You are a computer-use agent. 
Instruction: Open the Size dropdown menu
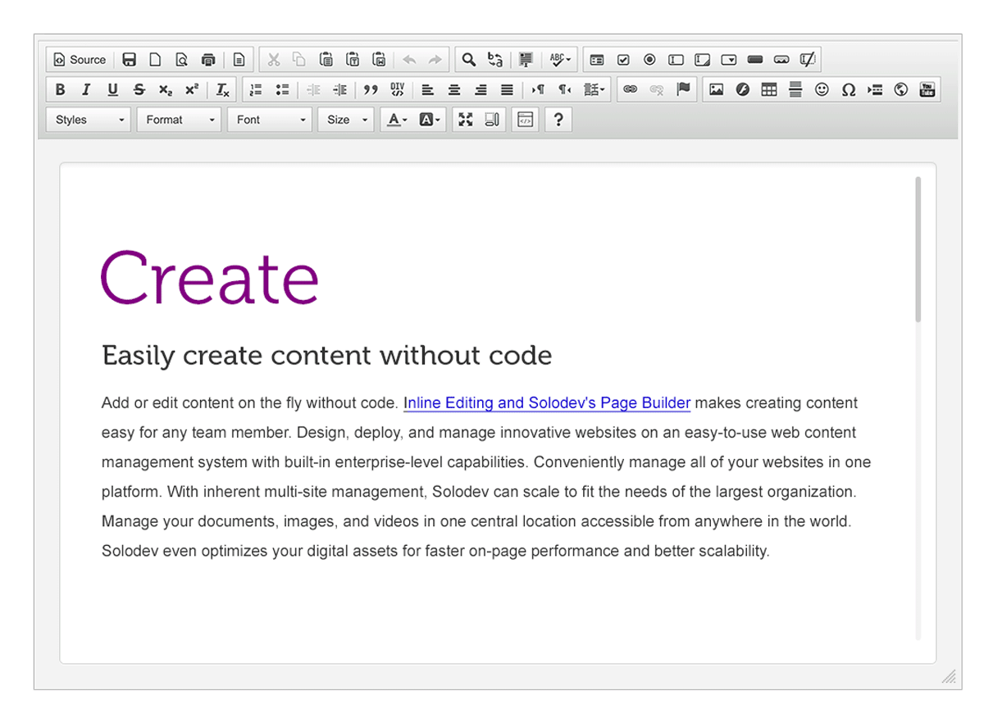[x=346, y=120]
